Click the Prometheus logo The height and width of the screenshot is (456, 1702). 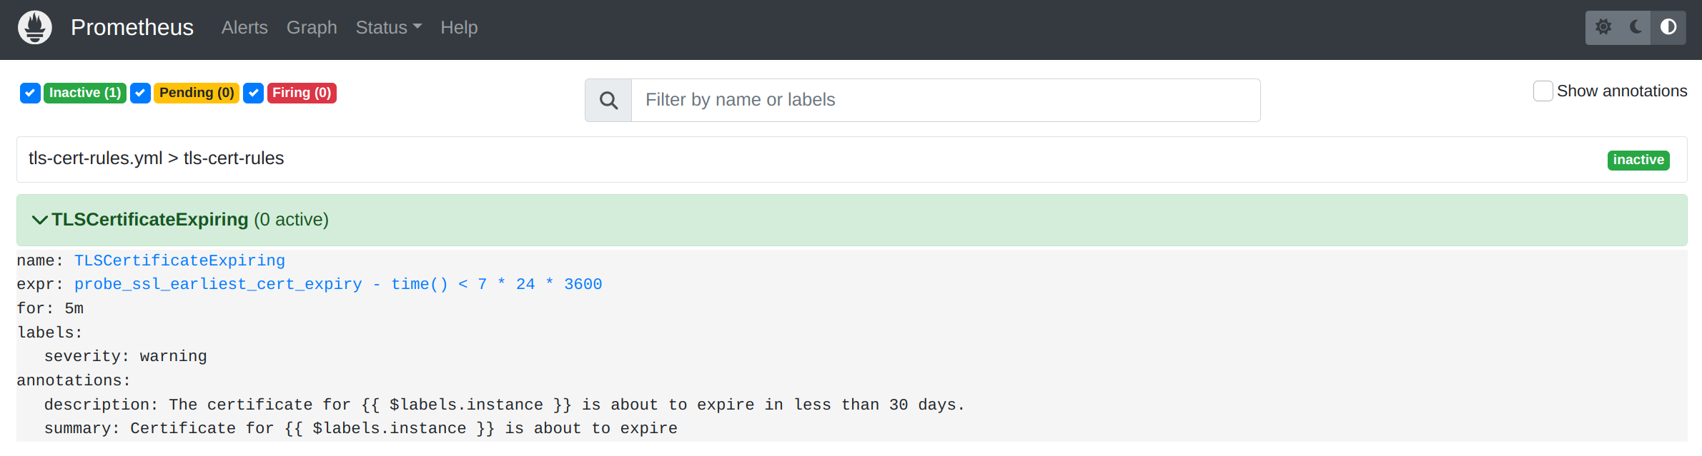(x=34, y=27)
